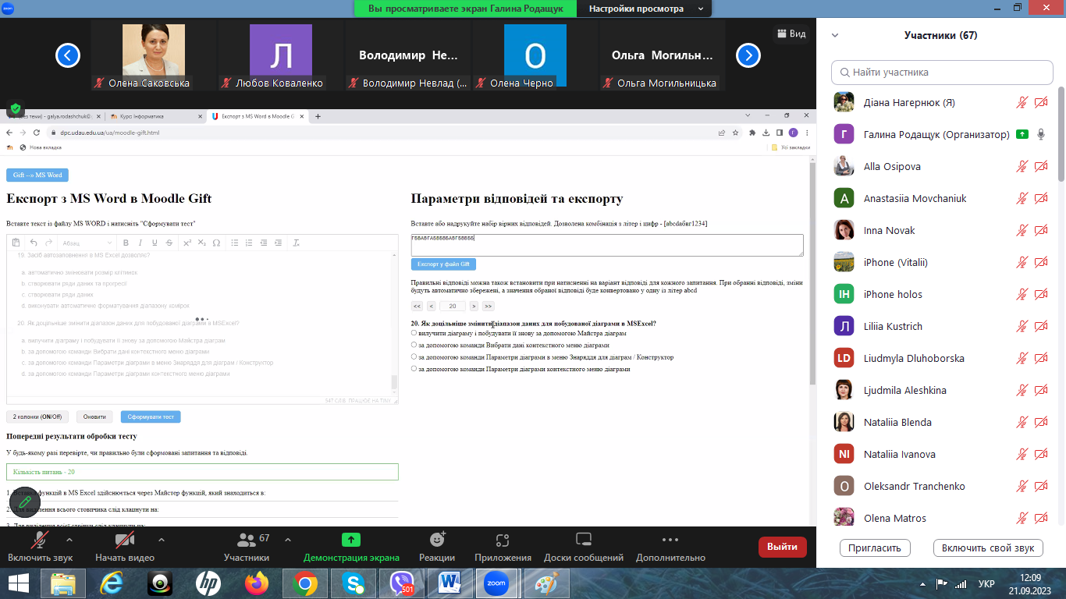
Task: Click the undo arrow in the editor toolbar
Action: coord(34,243)
